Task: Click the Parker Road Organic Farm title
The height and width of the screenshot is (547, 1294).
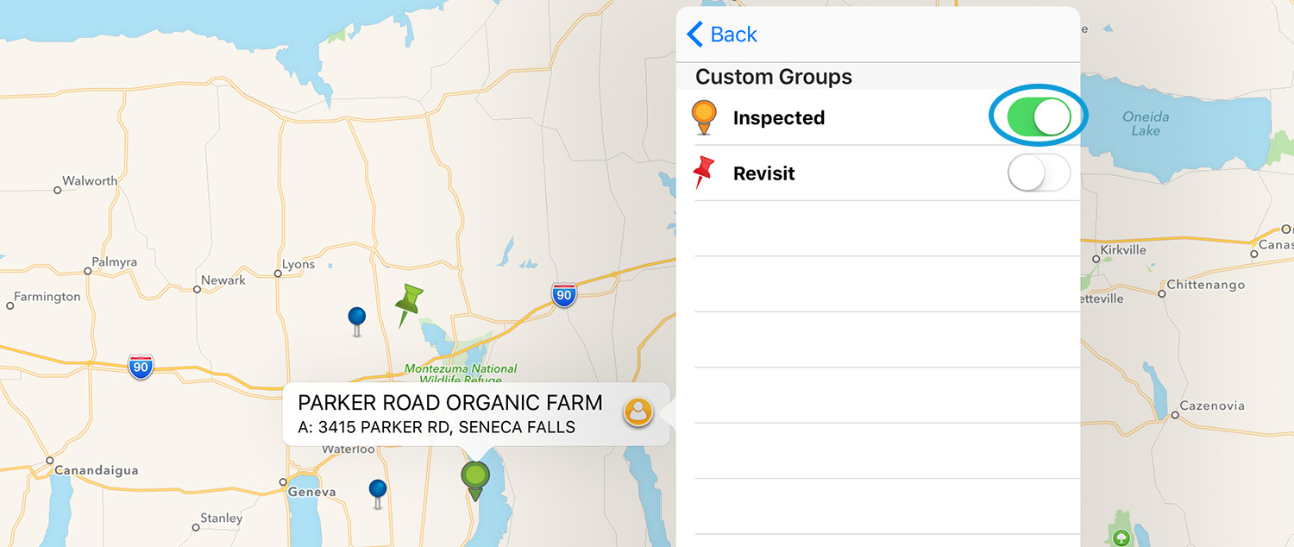Action: coord(449,403)
